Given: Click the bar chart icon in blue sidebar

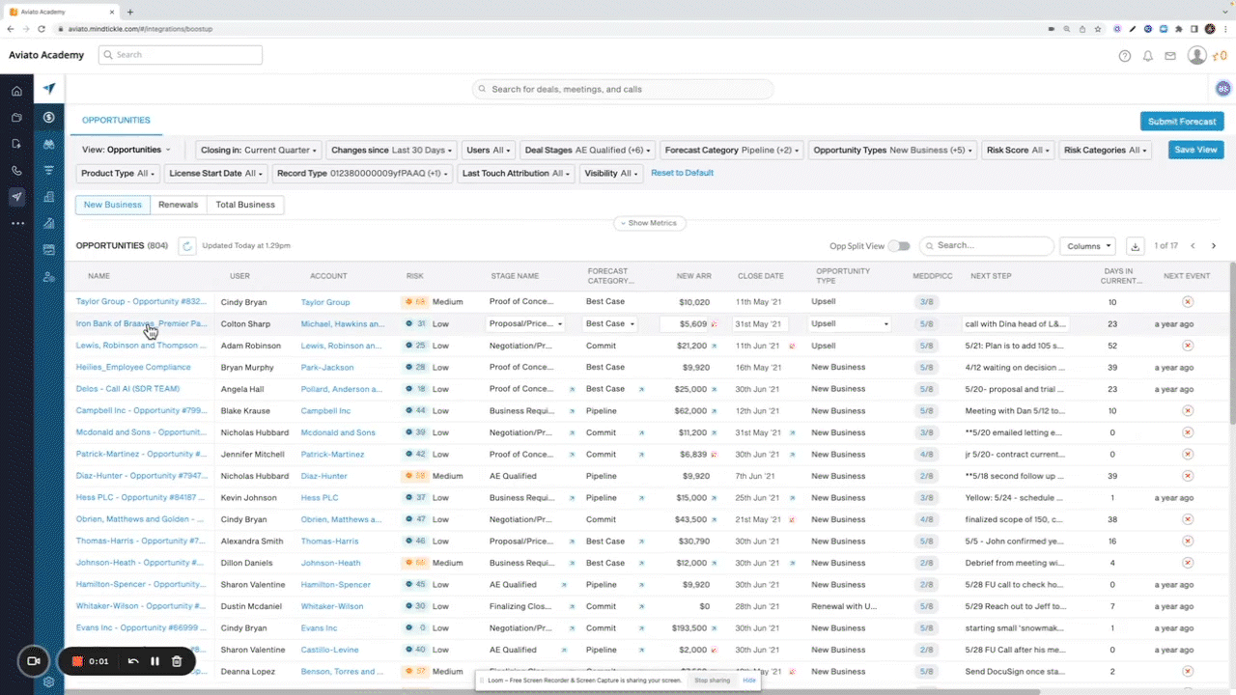Looking at the screenshot, I should (48, 223).
